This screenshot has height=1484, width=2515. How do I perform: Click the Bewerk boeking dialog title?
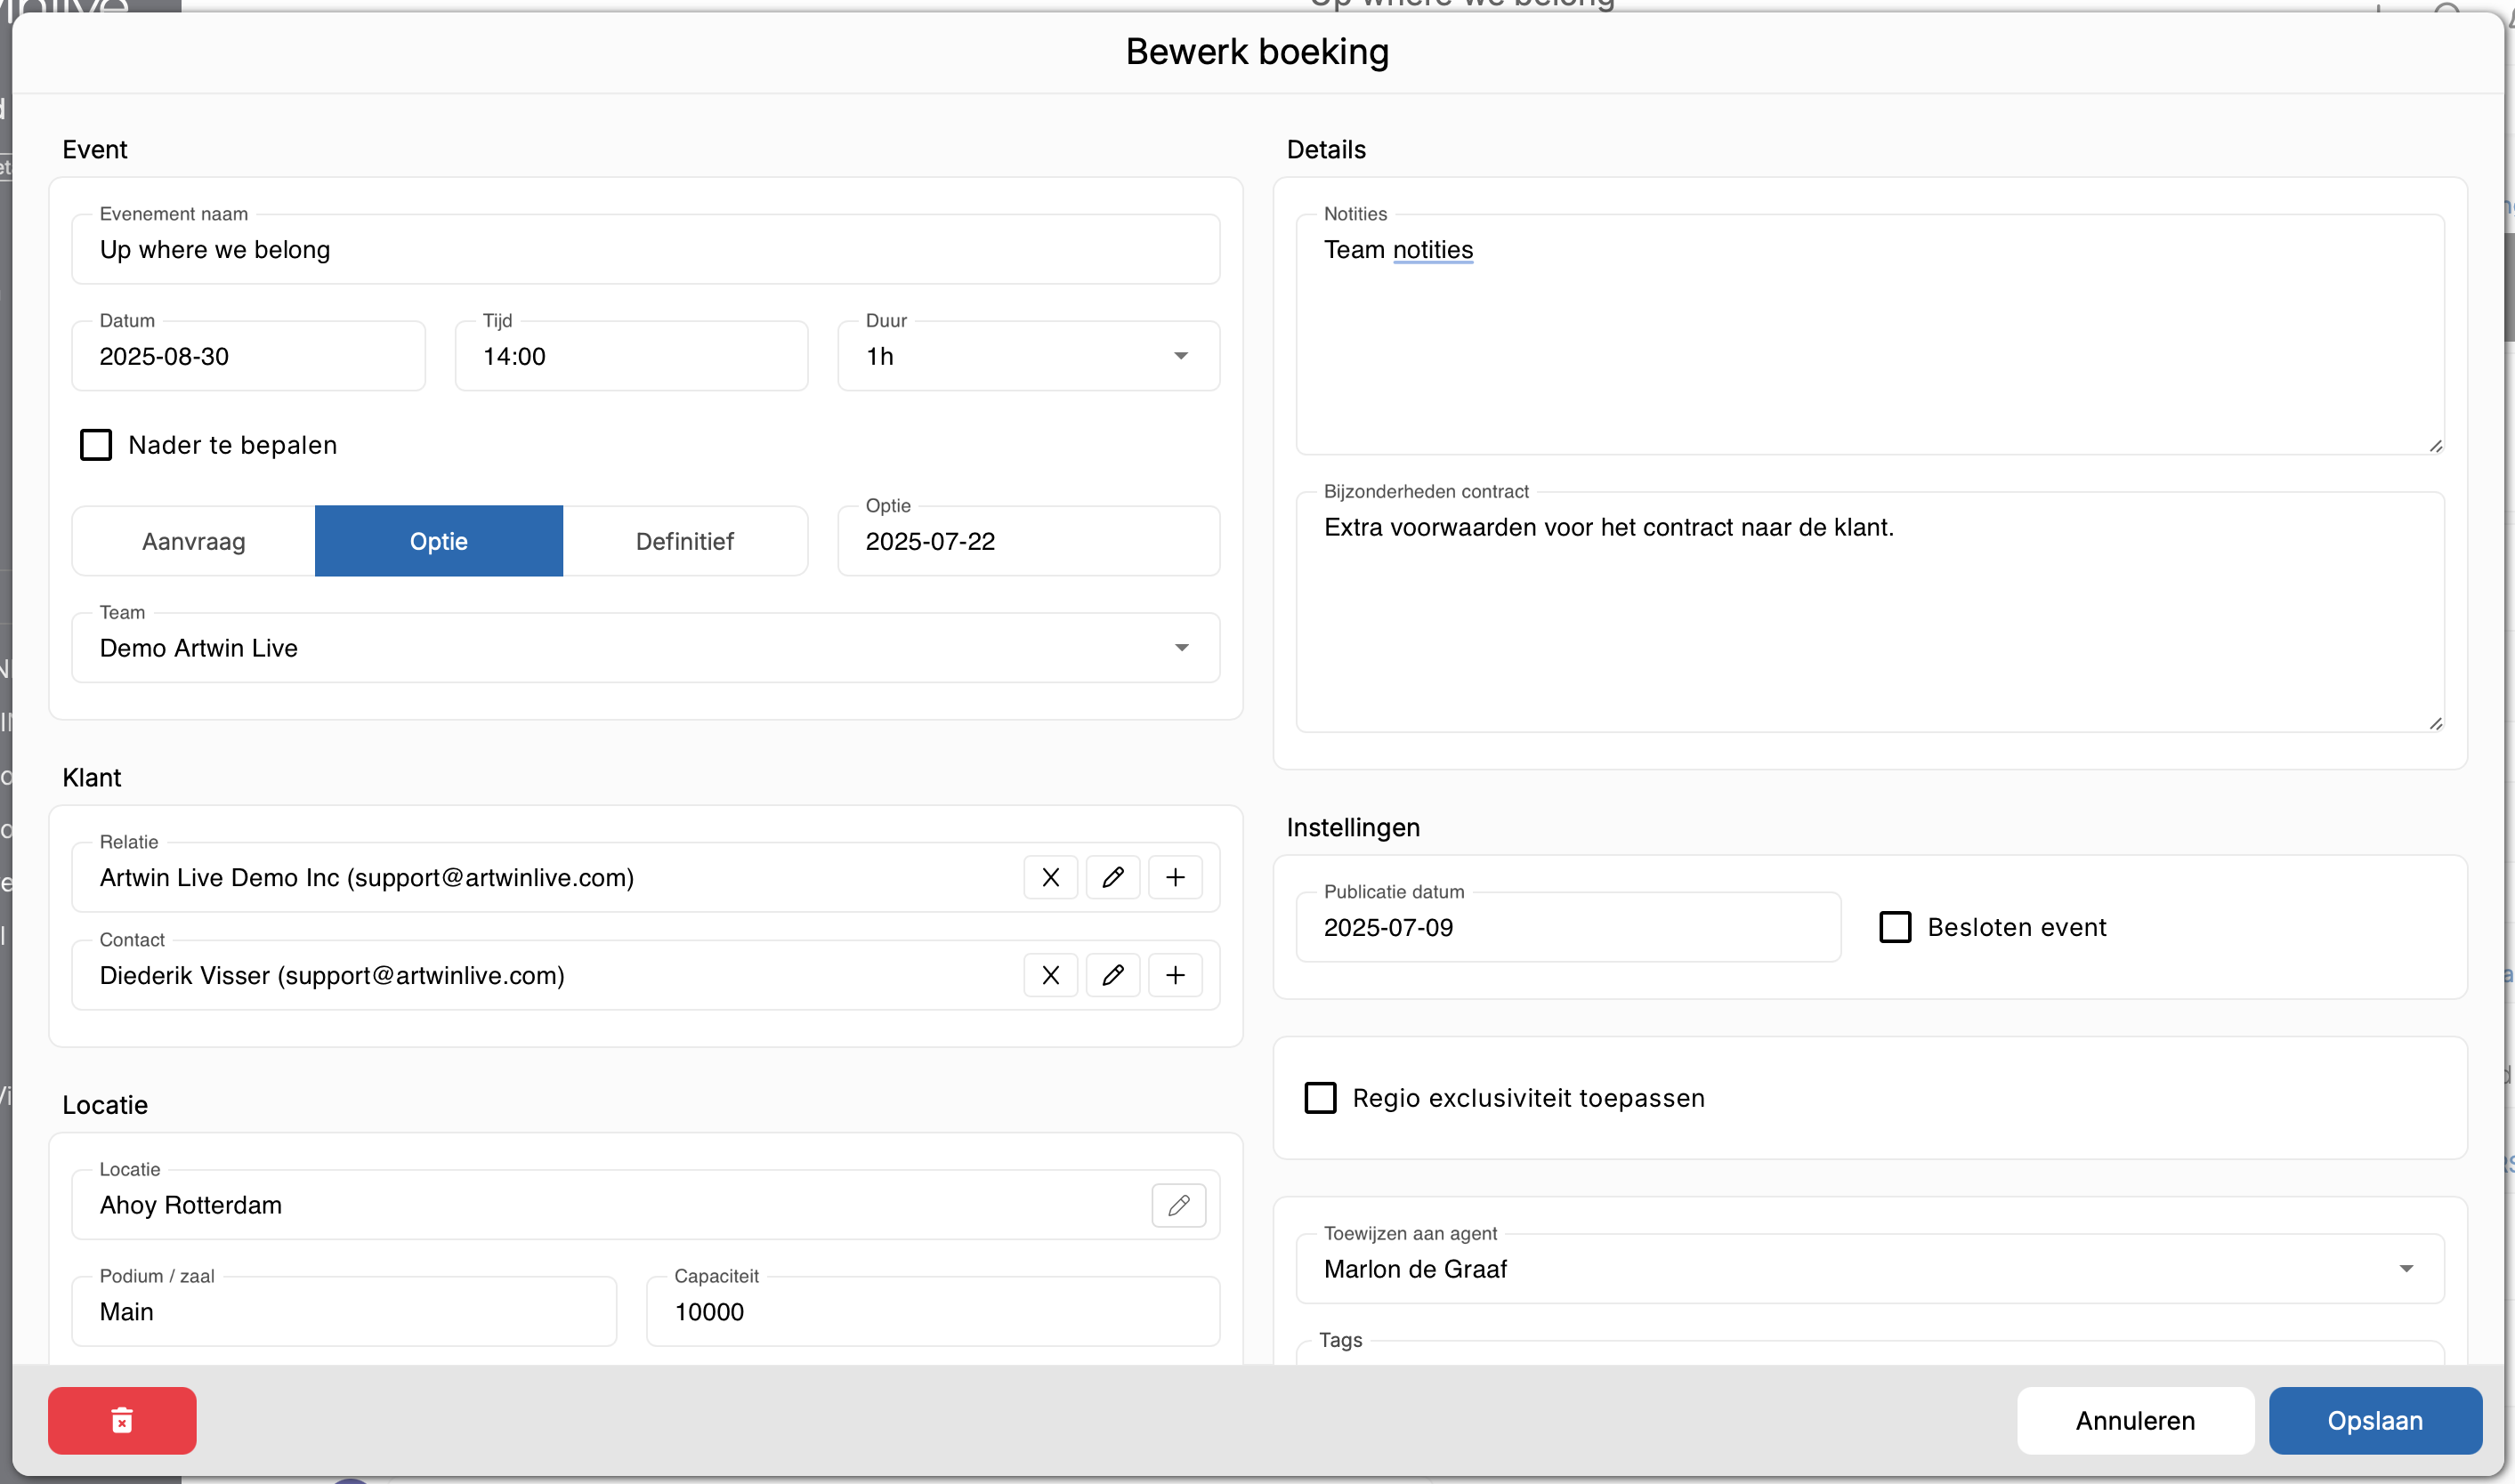(1257, 51)
